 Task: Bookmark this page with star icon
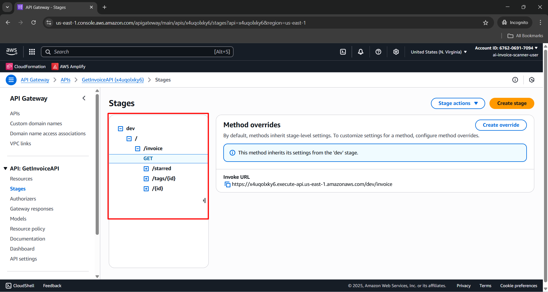point(485,23)
